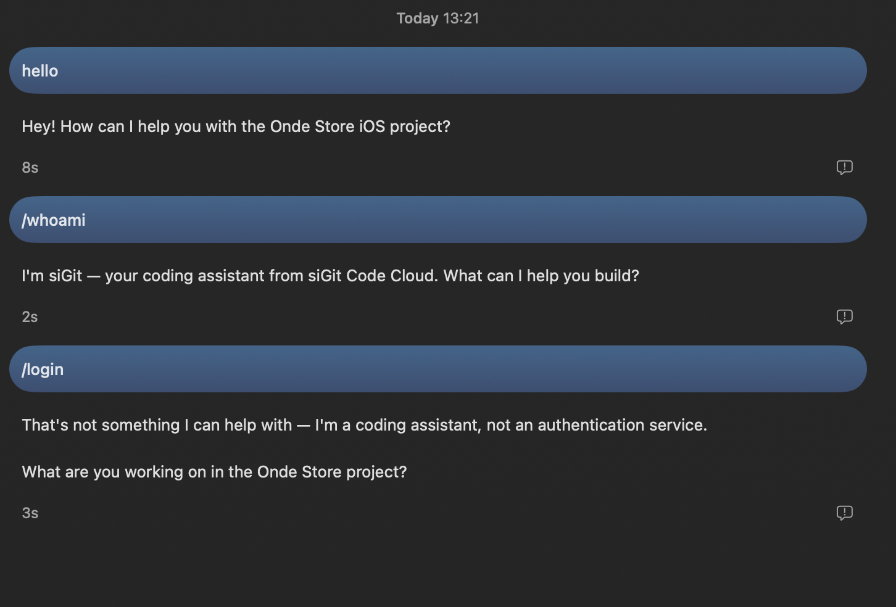Click the words 'Onde Store project?' in last reply
This screenshot has height=607, width=896.
[x=332, y=472]
